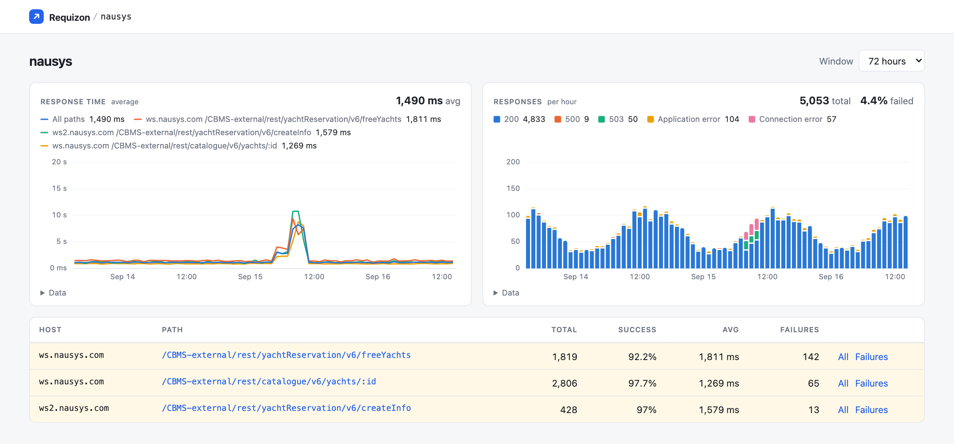Image resolution: width=954 pixels, height=444 pixels.
Task: Expand Data under Responses chart
Action: point(506,293)
